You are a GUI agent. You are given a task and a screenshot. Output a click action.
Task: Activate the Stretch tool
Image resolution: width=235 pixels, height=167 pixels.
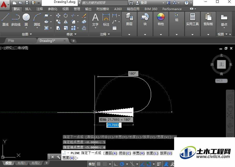tap(58, 28)
